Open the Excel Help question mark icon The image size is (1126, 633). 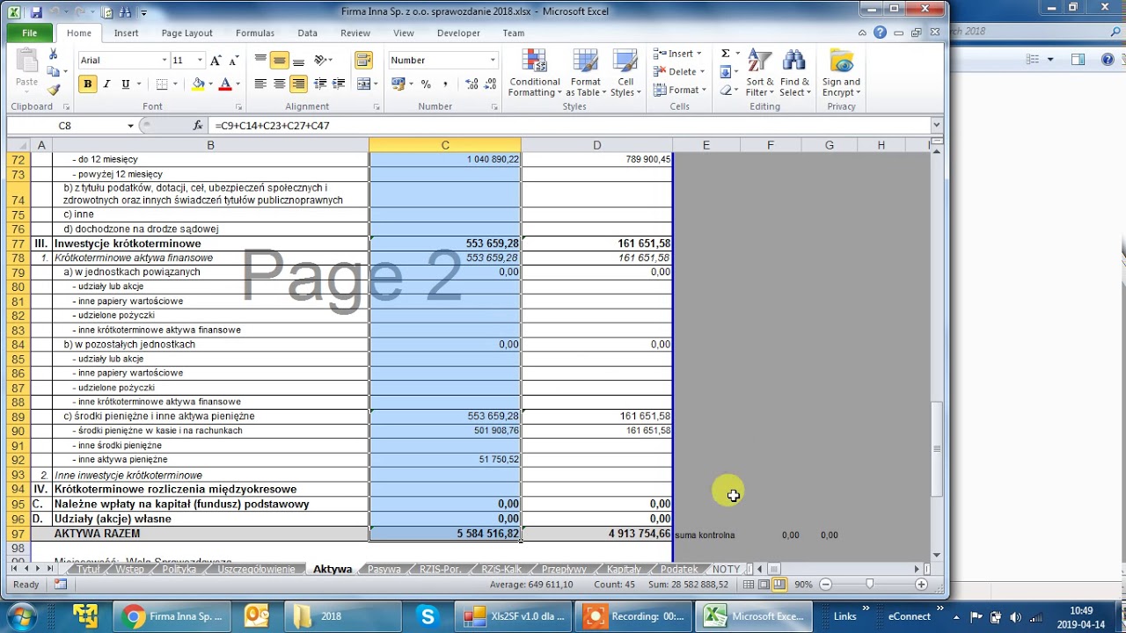point(880,33)
